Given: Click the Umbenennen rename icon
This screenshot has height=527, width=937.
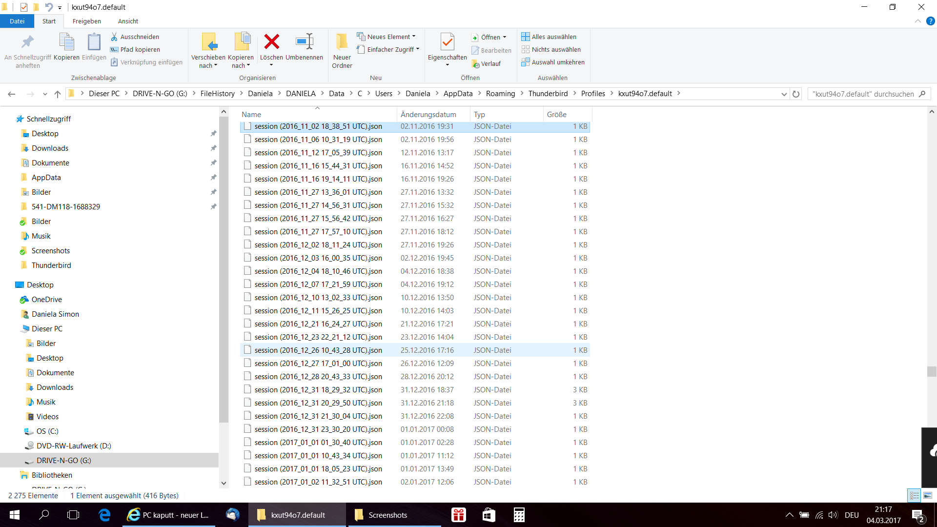Looking at the screenshot, I should [x=304, y=42].
